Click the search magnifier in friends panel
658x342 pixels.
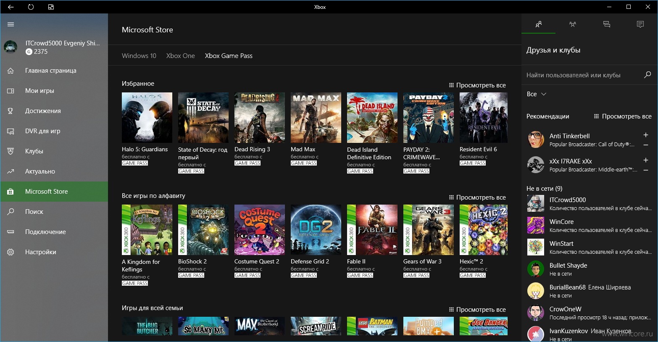coord(647,75)
